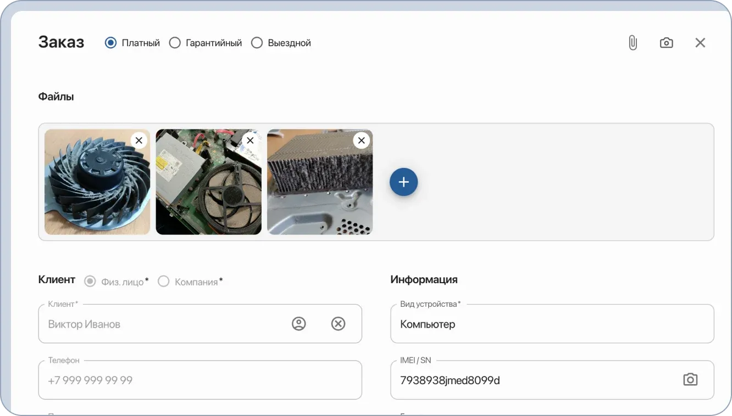Screen dimensions: 732x416
Task: Click the camera icon in the IMEI/SN field
Action: click(x=690, y=379)
